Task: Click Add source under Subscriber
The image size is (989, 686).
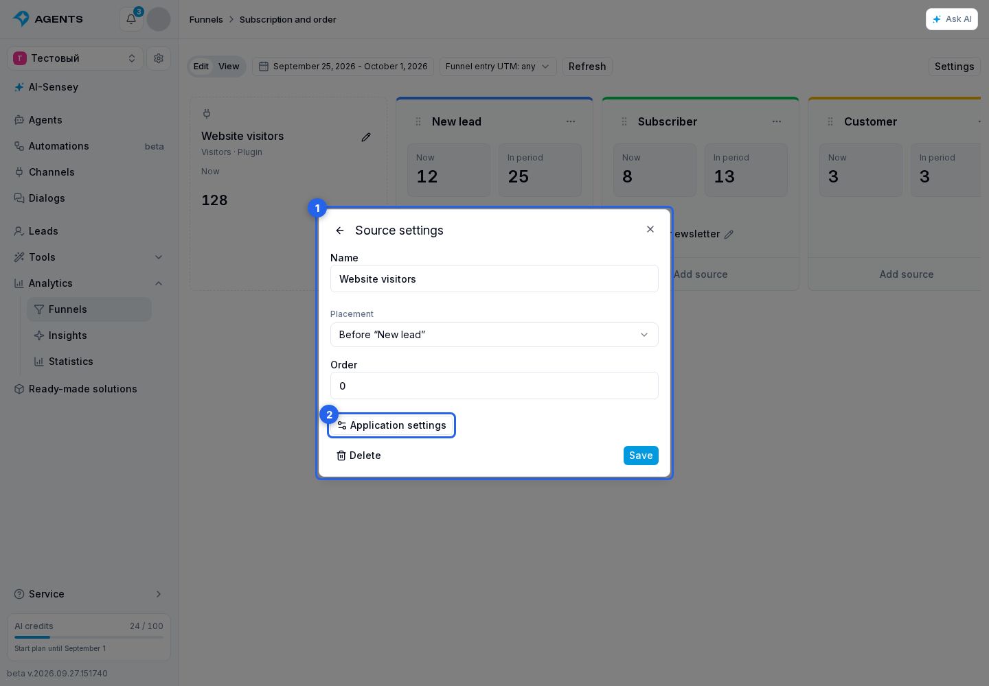Action: (x=701, y=274)
